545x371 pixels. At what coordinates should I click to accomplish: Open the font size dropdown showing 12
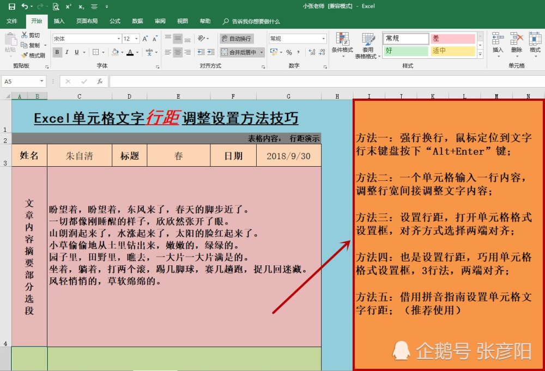click(137, 39)
